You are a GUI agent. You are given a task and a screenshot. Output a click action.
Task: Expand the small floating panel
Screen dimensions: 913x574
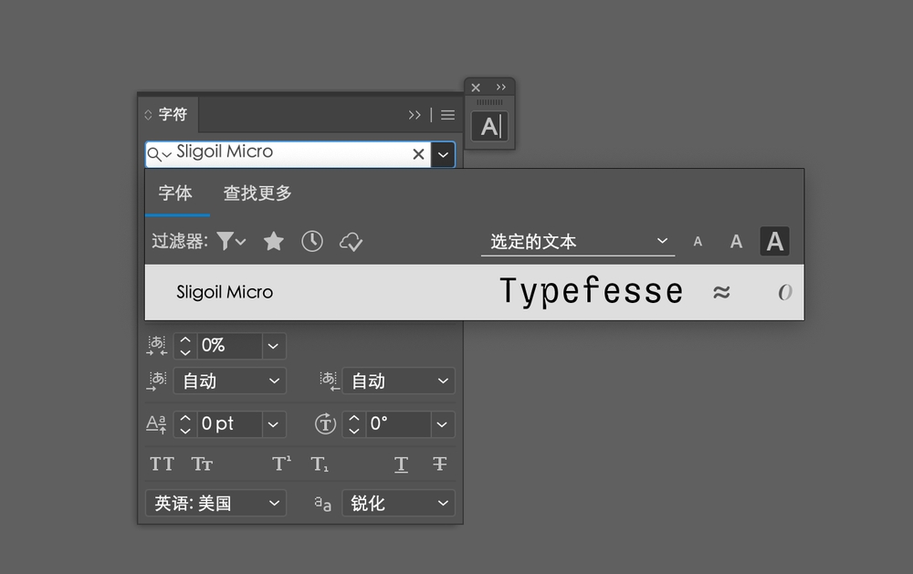(x=500, y=88)
